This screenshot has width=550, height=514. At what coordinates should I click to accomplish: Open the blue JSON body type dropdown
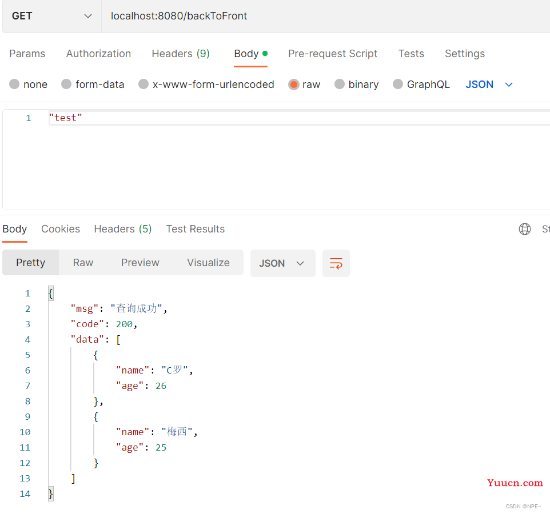[x=489, y=85]
